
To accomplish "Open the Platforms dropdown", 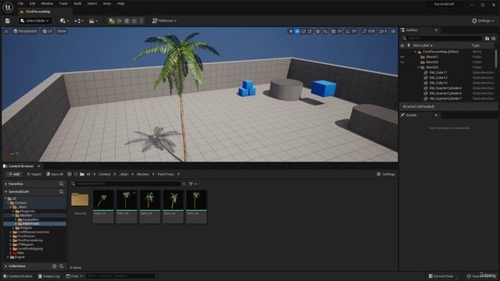I will (x=164, y=21).
